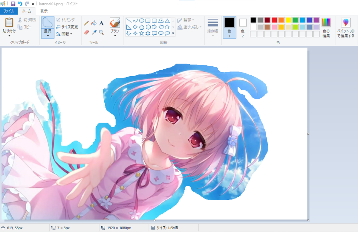358x232 pixels.
Task: Expand the full shapes gallery (more arrow)
Action: pos(173,33)
